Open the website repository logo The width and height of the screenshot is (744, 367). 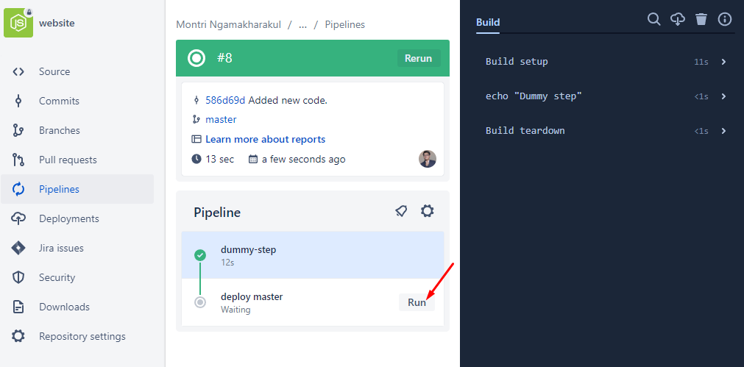(x=18, y=23)
